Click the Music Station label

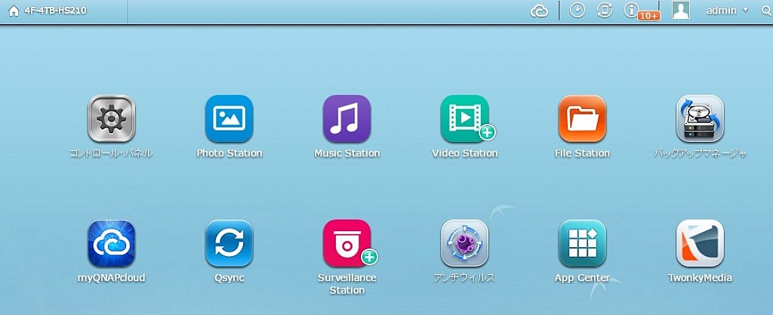(x=347, y=153)
